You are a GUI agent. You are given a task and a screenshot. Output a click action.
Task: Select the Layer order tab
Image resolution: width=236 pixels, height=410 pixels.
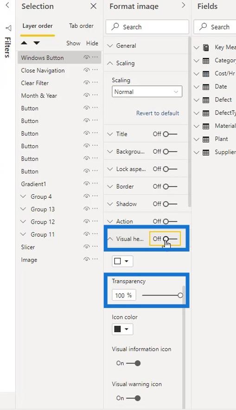click(x=38, y=26)
